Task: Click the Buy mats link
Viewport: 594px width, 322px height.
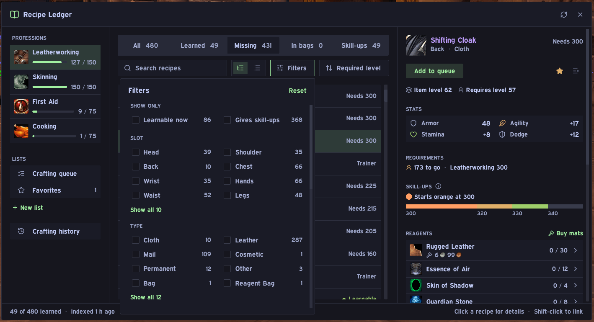Action: (x=566, y=233)
